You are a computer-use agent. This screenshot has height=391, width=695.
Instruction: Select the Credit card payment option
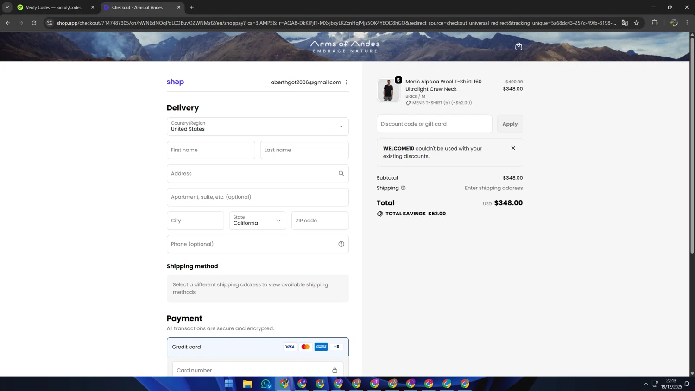(x=258, y=347)
